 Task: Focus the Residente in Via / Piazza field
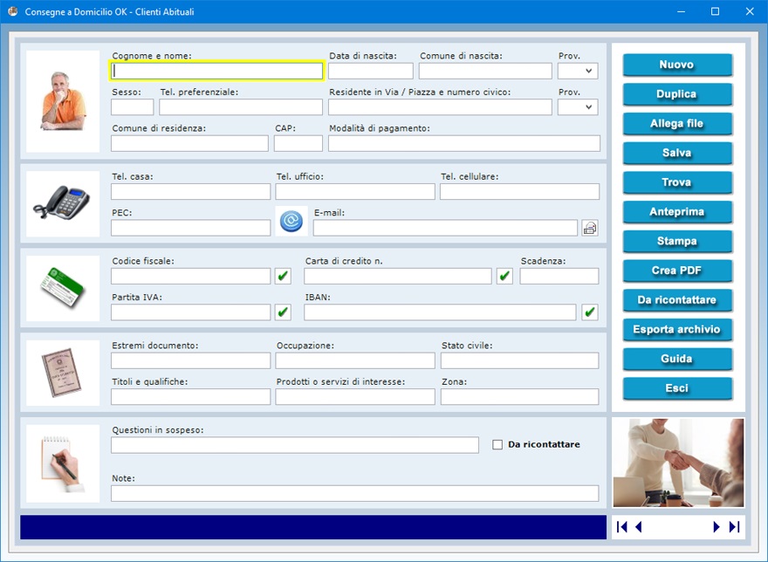tap(441, 106)
